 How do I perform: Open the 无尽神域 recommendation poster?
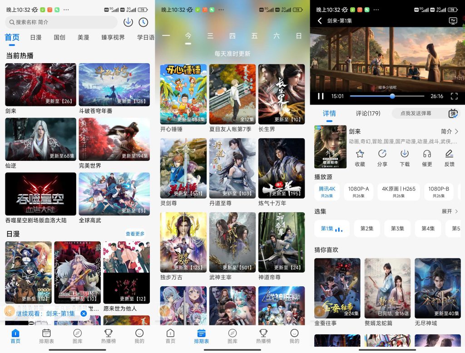[x=438, y=288]
